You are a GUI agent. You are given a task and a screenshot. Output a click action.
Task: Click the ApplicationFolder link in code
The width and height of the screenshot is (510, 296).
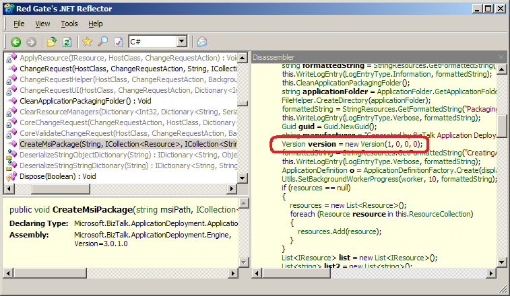pyautogui.click(x=405, y=91)
